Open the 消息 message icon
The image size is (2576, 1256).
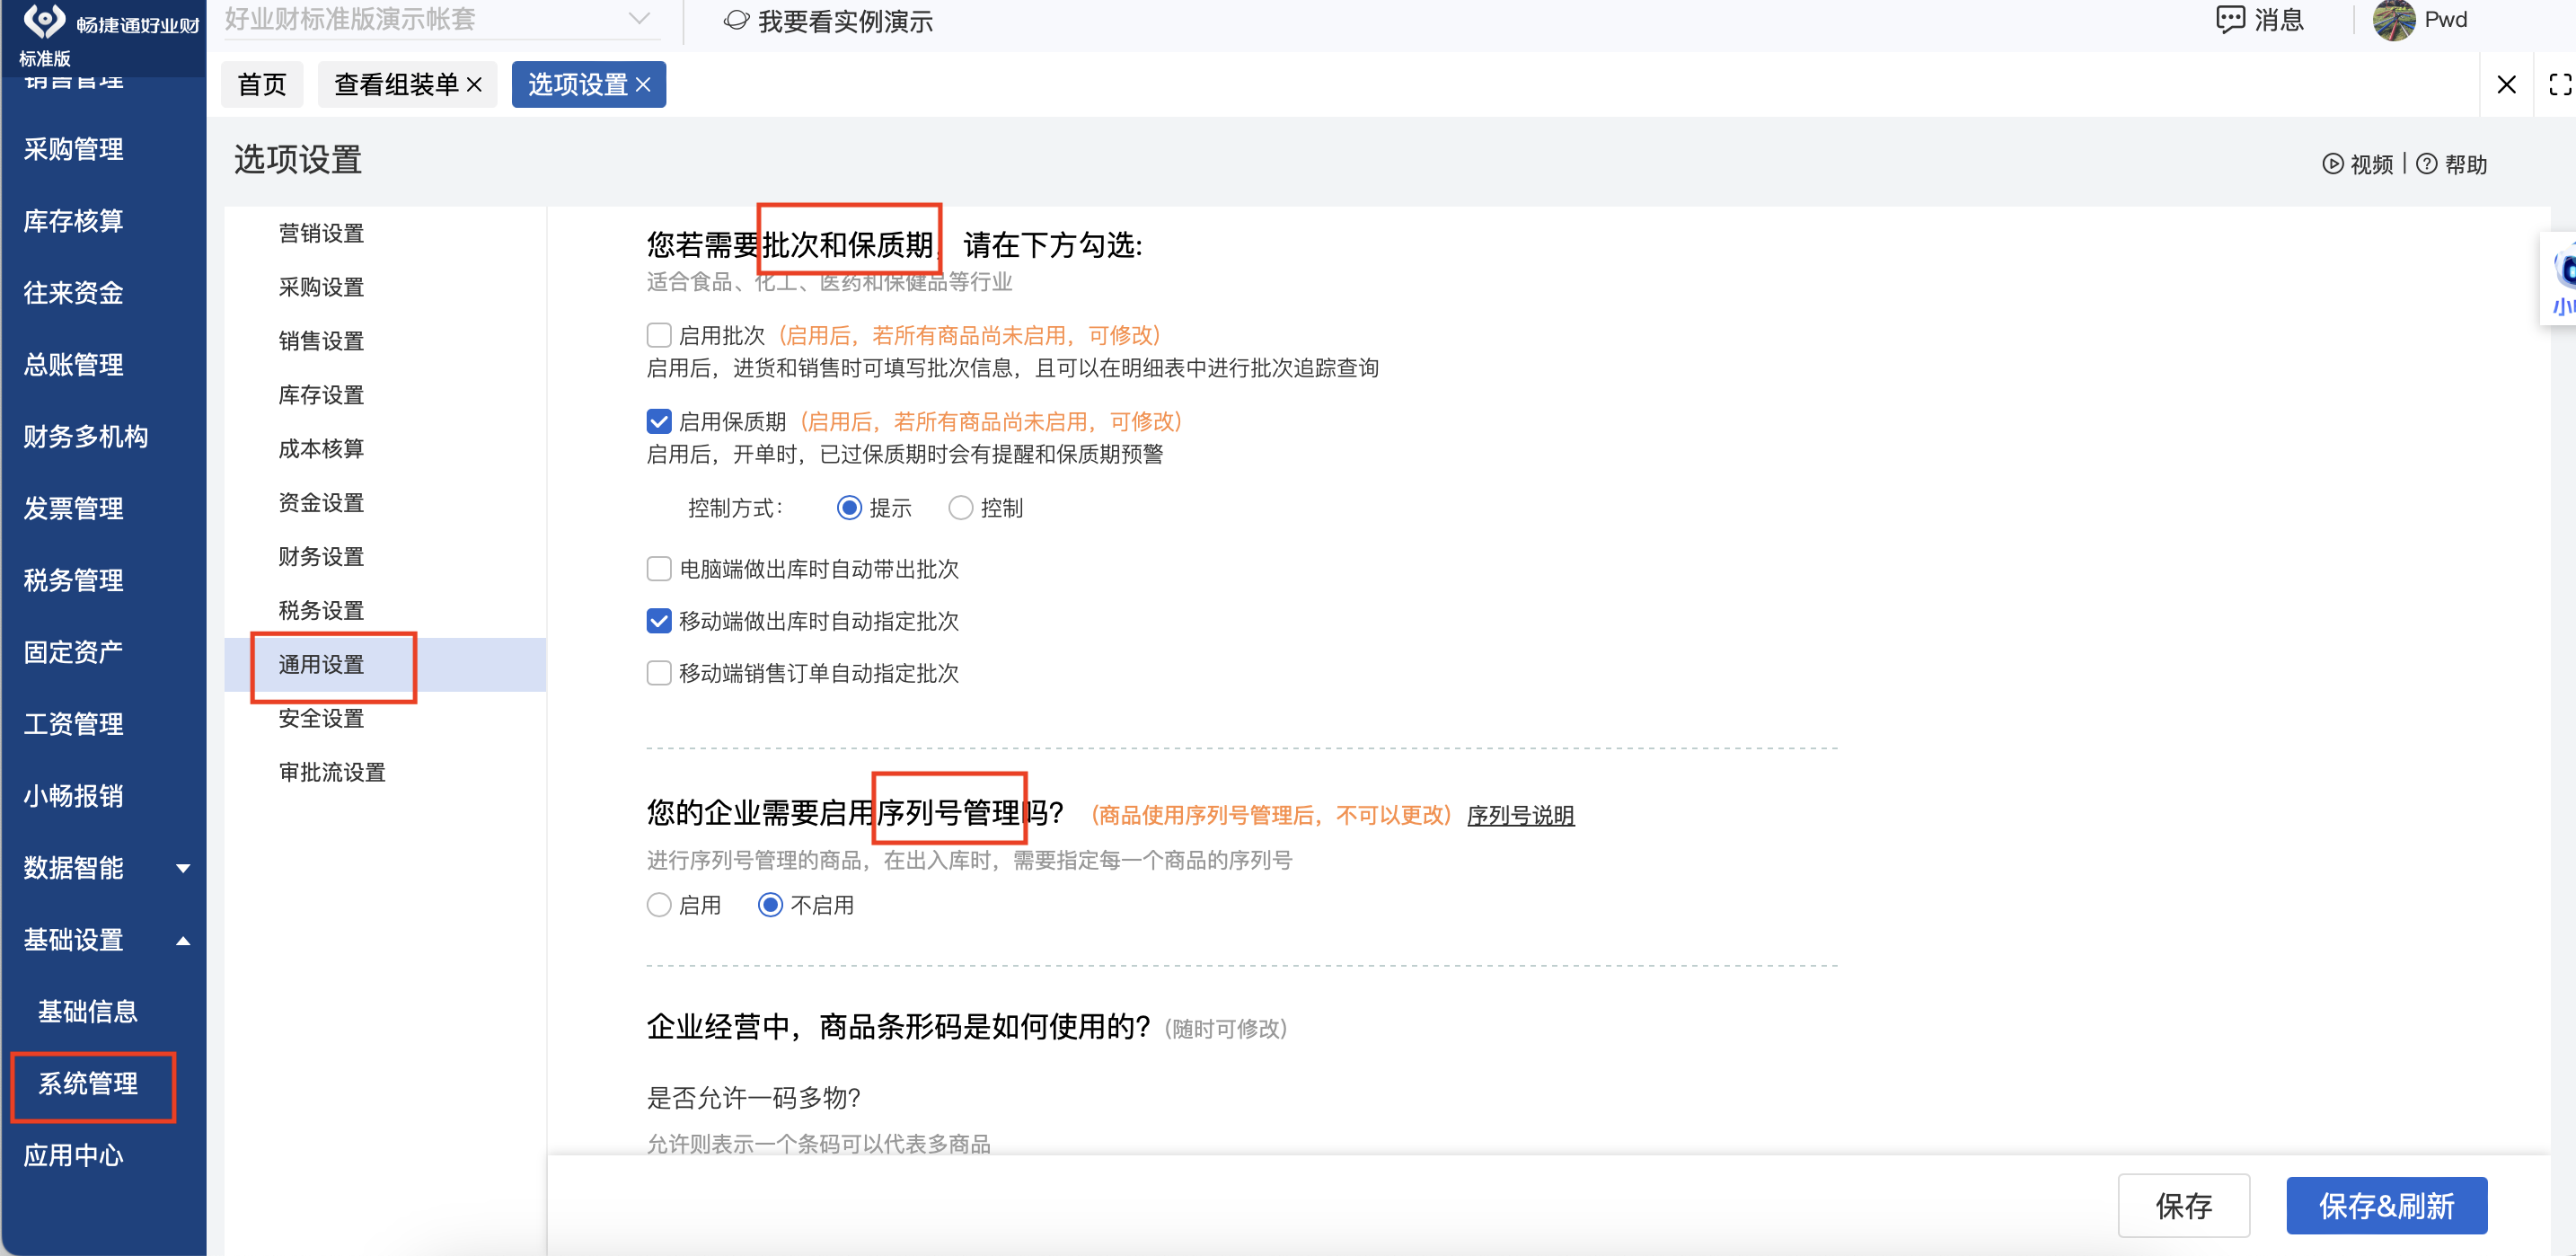point(2229,20)
